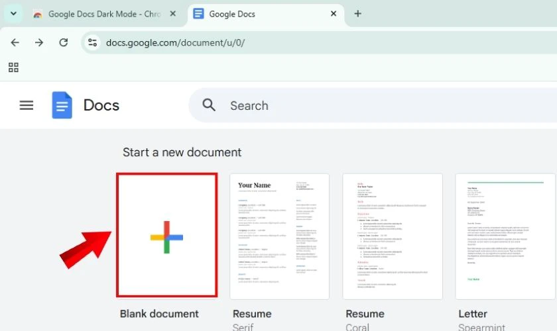Image resolution: width=557 pixels, height=331 pixels.
Task: Open a new browser tab
Action: point(357,14)
